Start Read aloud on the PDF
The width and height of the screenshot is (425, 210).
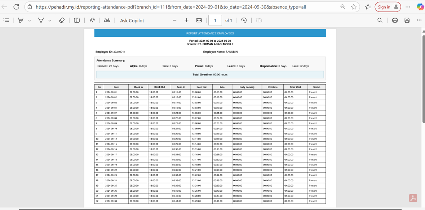[92, 20]
